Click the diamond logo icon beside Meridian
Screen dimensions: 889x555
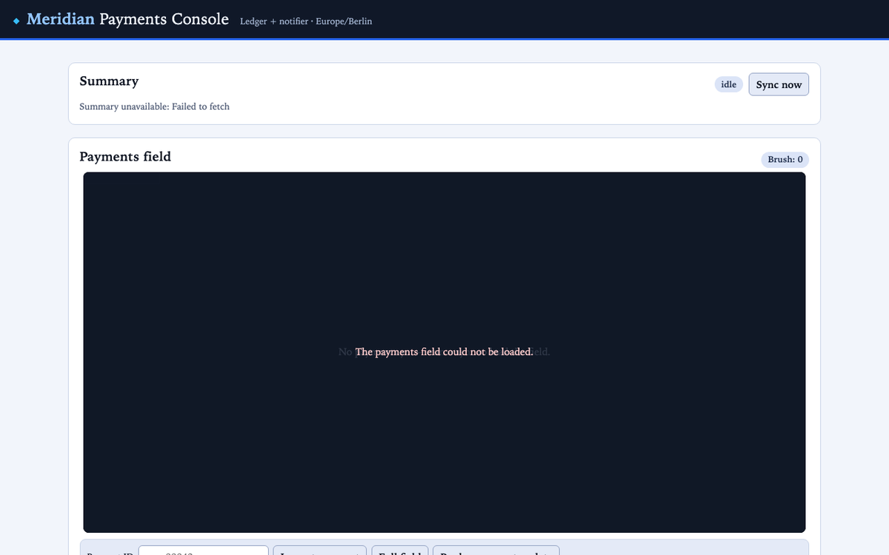pos(16,21)
